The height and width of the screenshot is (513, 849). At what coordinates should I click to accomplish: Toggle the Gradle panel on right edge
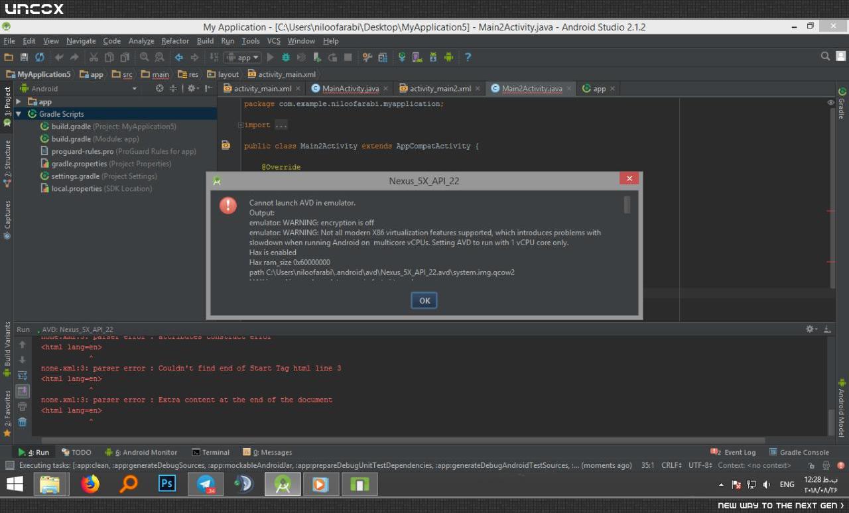842,104
